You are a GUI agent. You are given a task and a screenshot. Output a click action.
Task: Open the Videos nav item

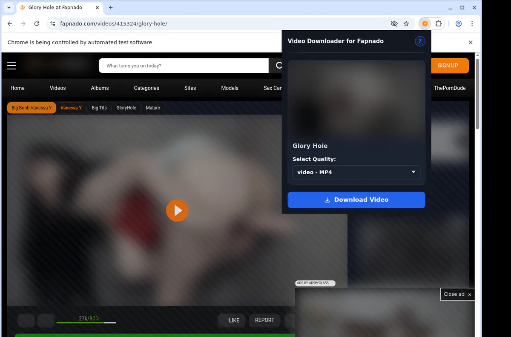(57, 88)
